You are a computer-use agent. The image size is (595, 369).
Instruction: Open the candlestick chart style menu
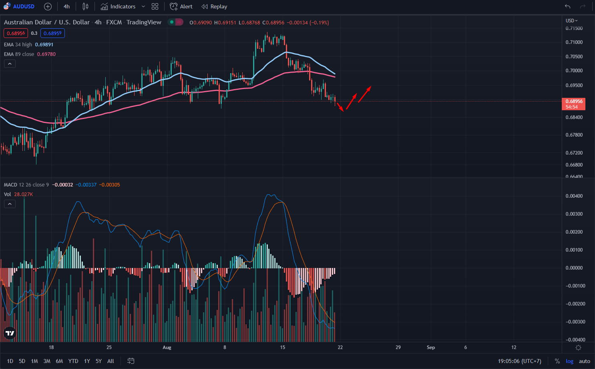(x=85, y=6)
